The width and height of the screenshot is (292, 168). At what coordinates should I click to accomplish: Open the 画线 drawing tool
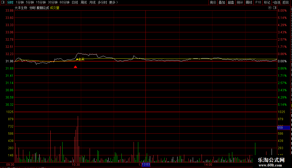coord(249,2)
